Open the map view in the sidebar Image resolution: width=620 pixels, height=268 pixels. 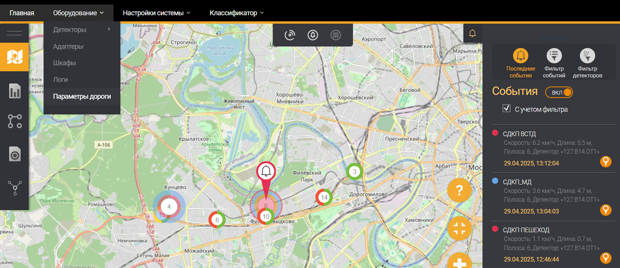[x=15, y=57]
